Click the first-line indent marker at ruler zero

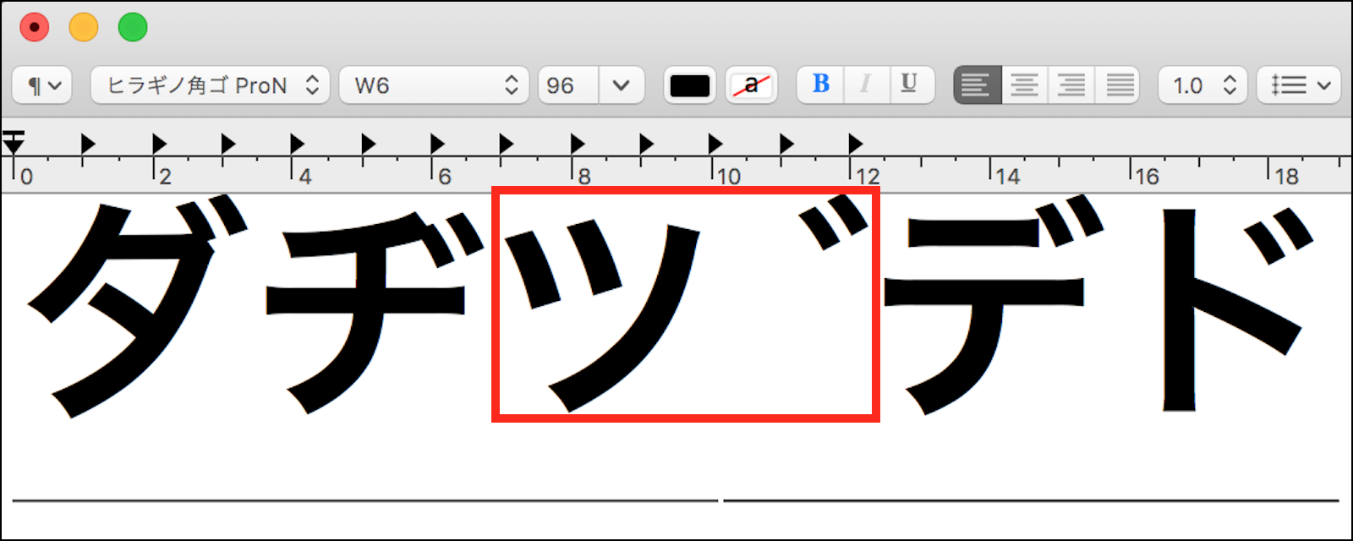pos(14,135)
